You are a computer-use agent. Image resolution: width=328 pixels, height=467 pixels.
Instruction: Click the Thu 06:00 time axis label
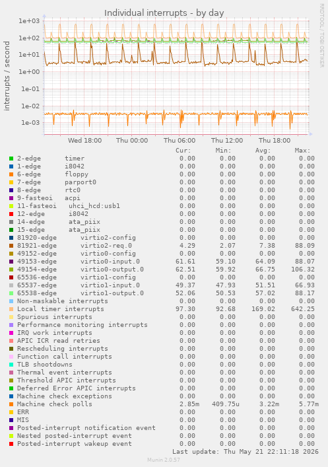(x=180, y=140)
